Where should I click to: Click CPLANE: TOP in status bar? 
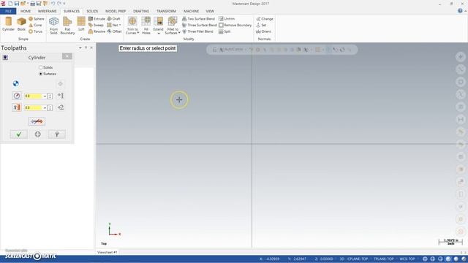coord(358,259)
